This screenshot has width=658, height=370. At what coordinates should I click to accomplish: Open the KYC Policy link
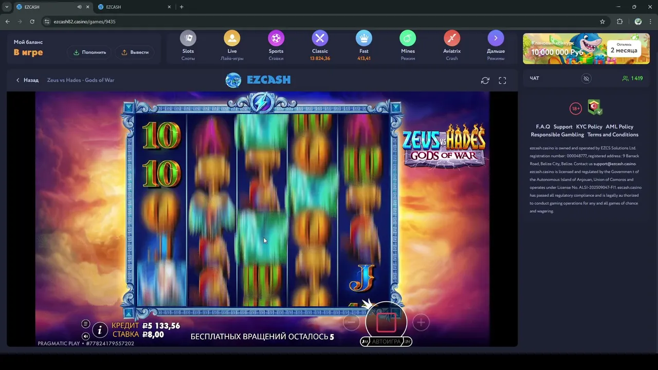[589, 127]
